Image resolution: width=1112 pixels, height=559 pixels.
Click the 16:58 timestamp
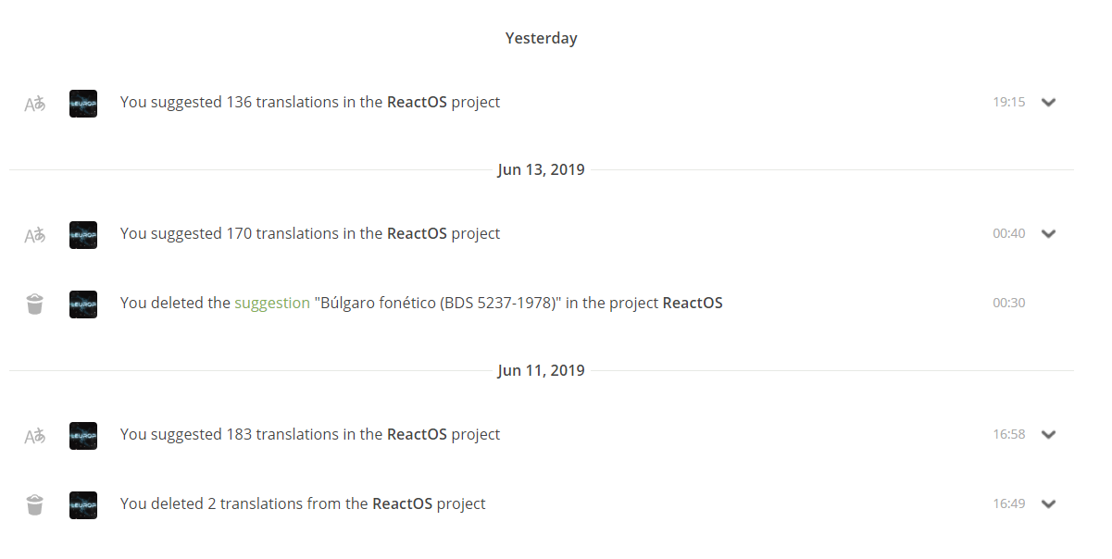[x=1008, y=434]
